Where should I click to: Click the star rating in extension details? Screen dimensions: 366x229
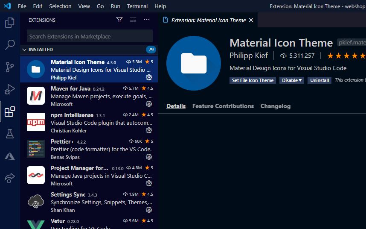(346, 56)
